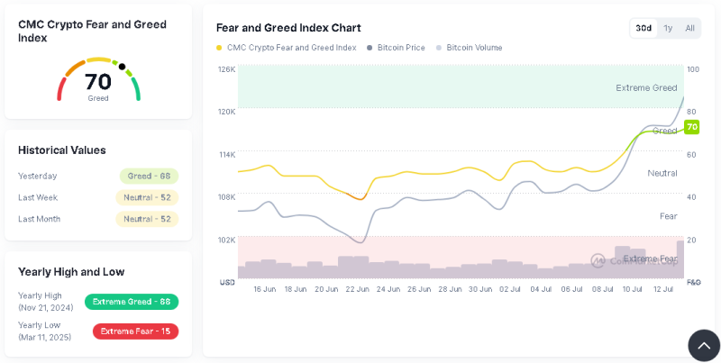Click the 126K price axis label
Screen dimensions: 721x363
point(227,69)
